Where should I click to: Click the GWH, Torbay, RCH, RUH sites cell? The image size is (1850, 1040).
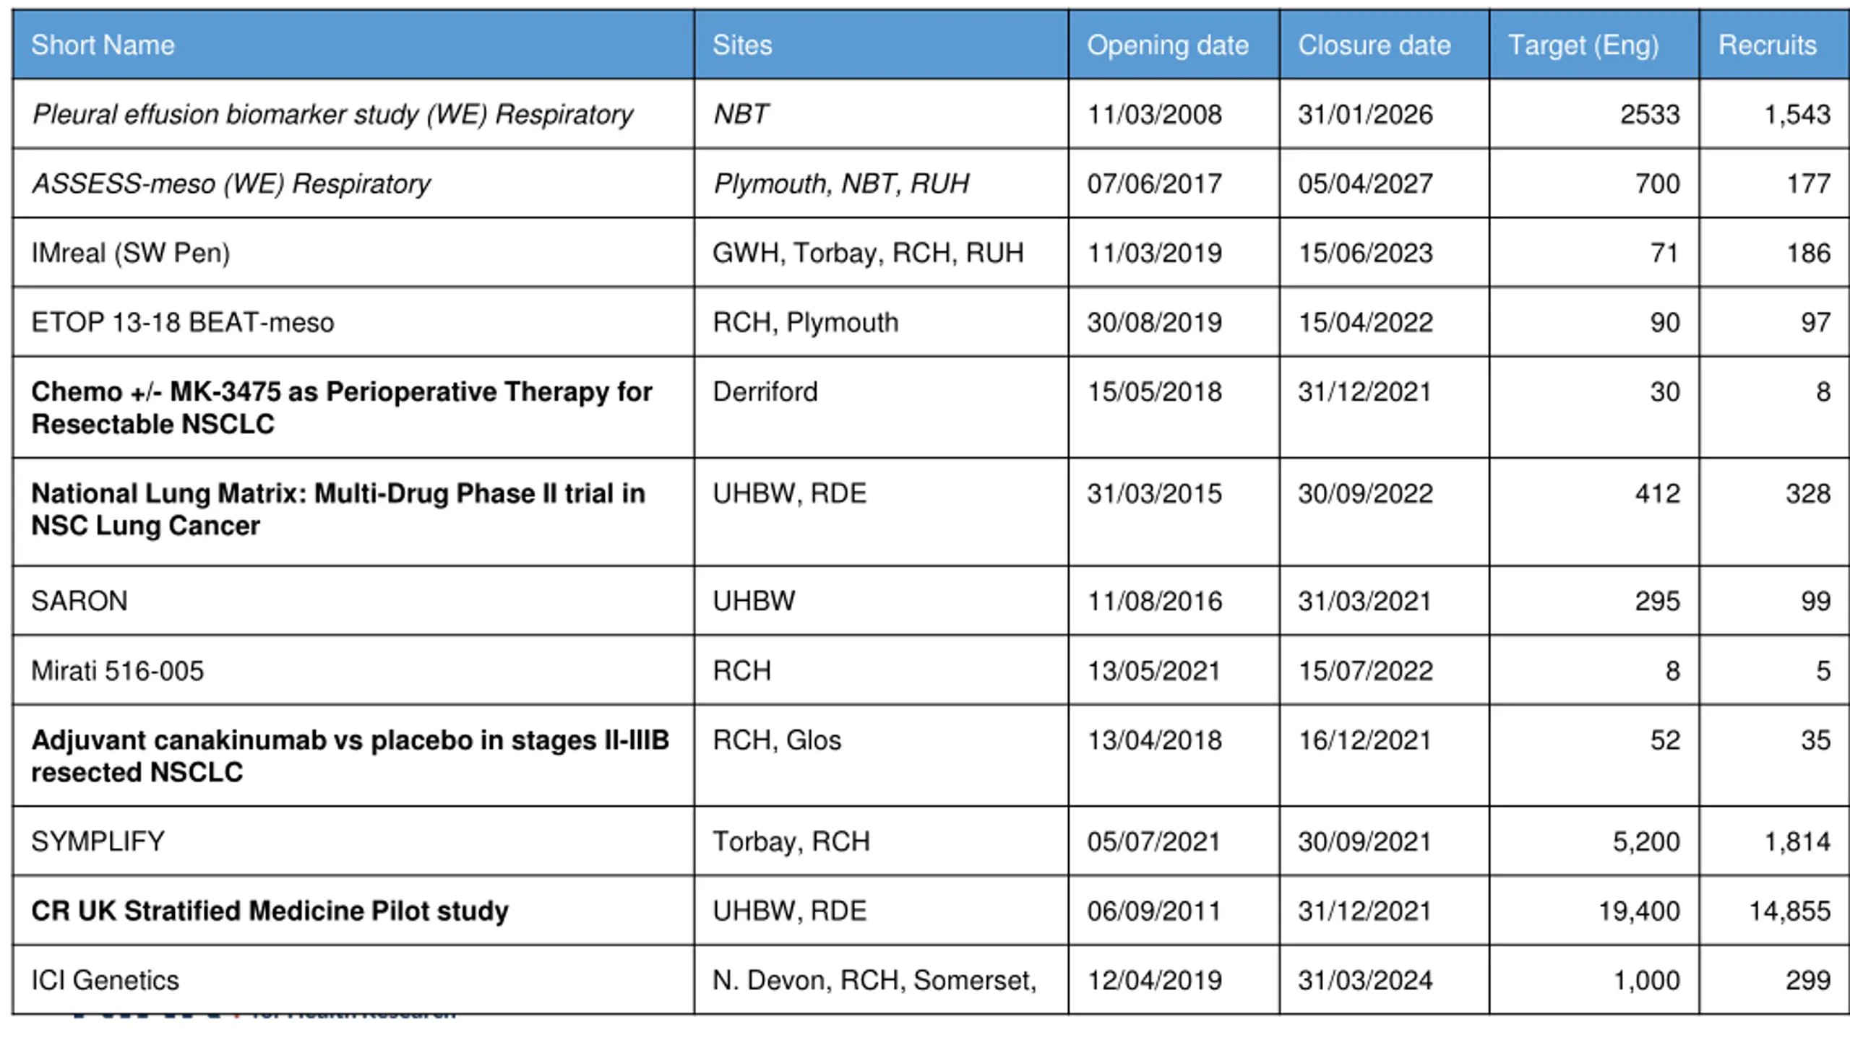coord(882,253)
